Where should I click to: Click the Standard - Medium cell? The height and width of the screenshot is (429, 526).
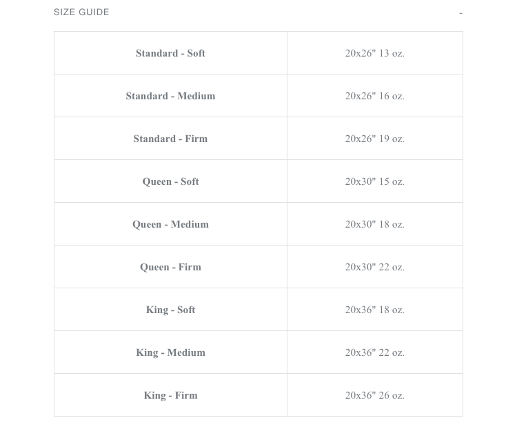(170, 96)
